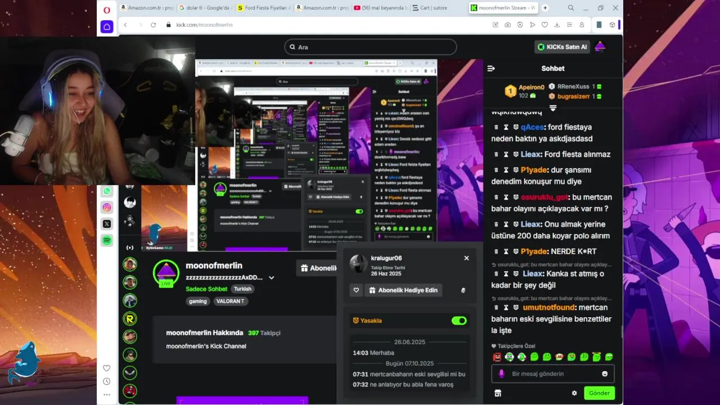Send the message with the Gönder button
720x405 pixels.
599,393
